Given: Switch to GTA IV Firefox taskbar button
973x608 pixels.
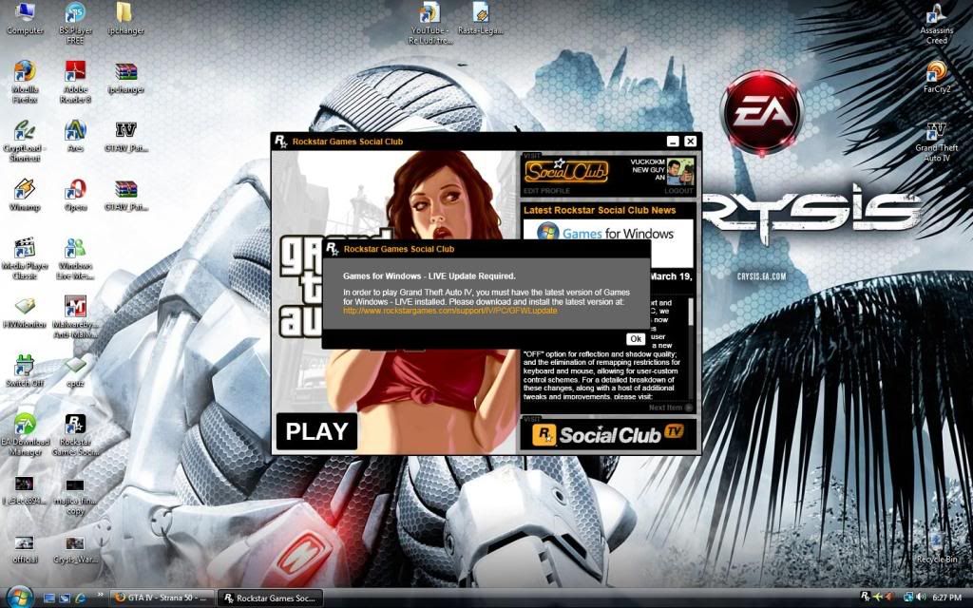Looking at the screenshot, I should click(x=160, y=598).
